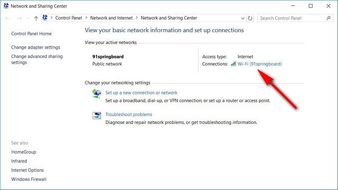
Task: Click the window title bar network icon
Action: tap(6, 6)
